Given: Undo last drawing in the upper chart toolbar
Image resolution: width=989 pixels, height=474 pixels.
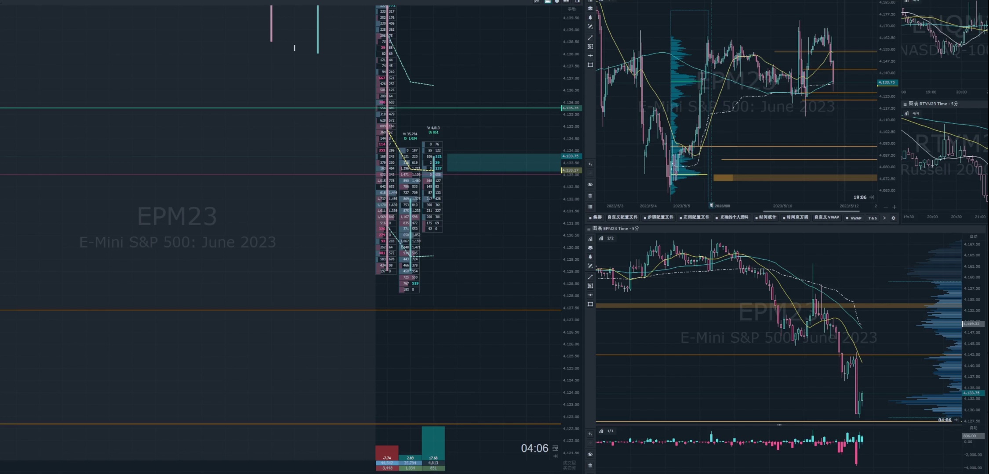Looking at the screenshot, I should 590,164.
